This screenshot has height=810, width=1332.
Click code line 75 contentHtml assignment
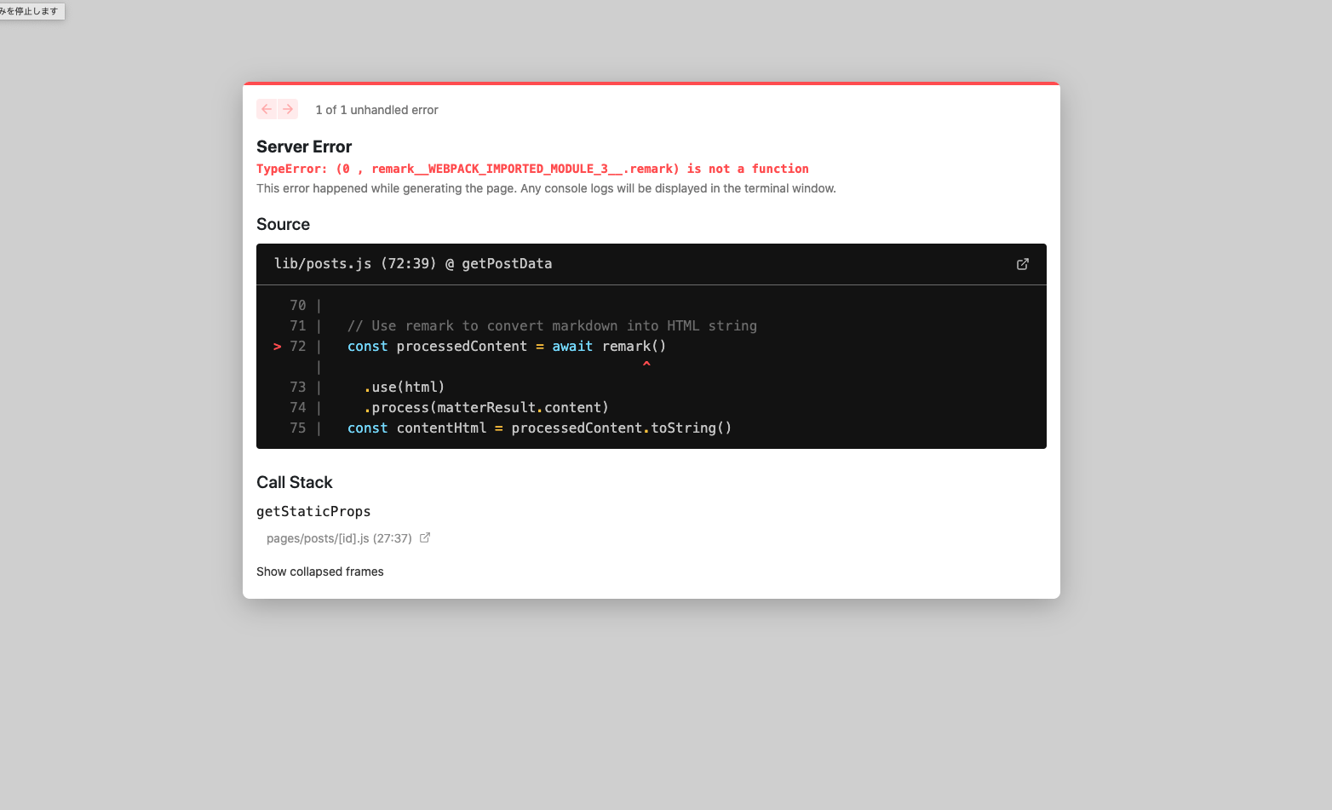click(540, 428)
